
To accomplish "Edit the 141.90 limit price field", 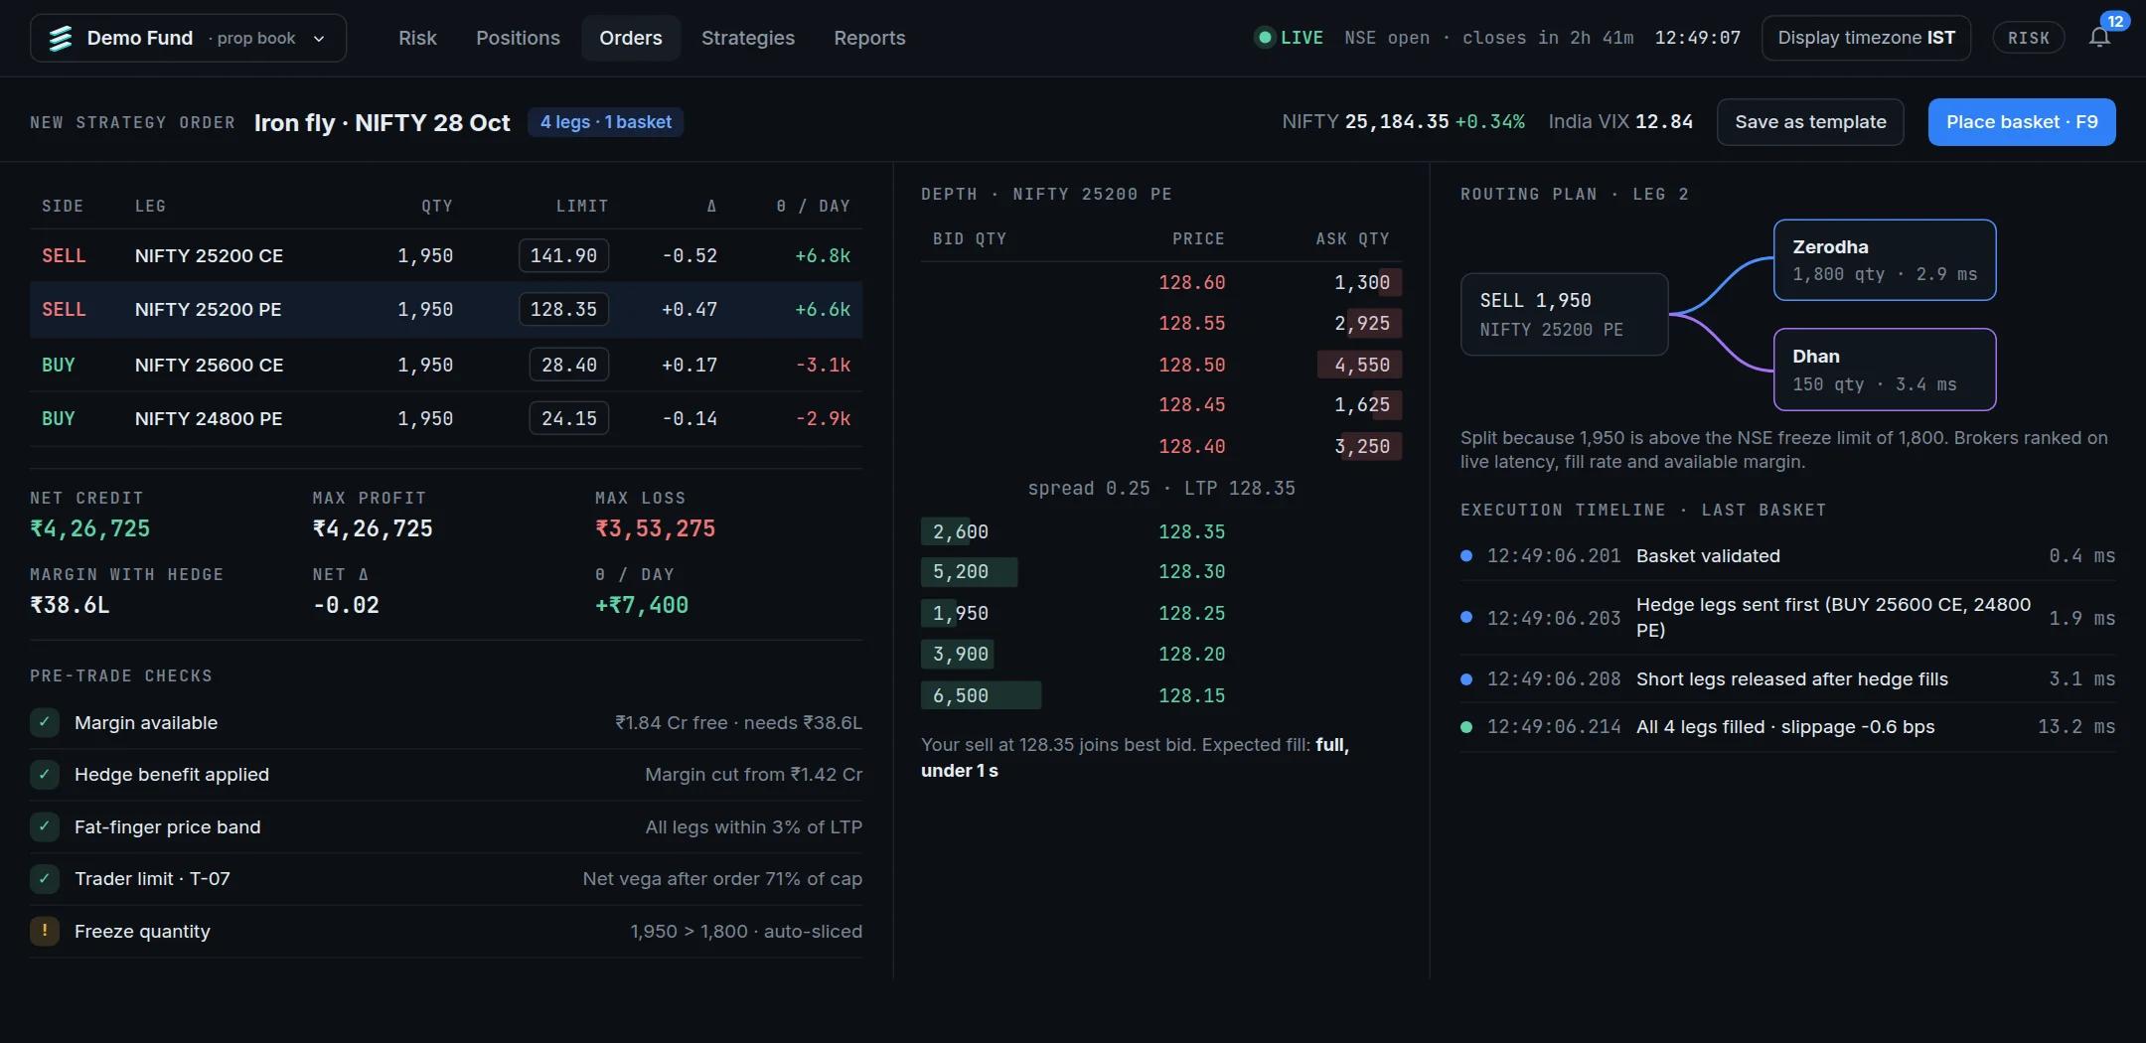I will (563, 255).
